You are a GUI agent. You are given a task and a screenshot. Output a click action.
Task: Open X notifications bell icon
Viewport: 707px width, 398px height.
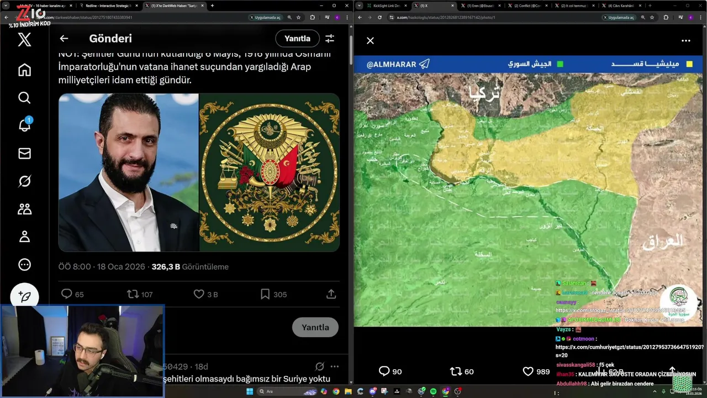(24, 125)
